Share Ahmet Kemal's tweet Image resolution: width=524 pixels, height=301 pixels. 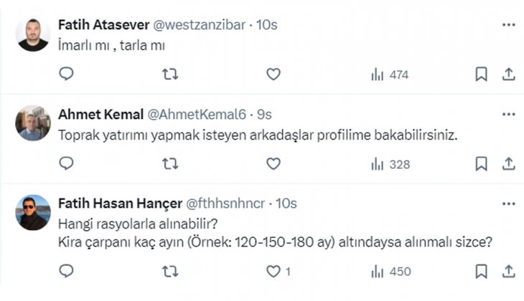pyautogui.click(x=508, y=164)
